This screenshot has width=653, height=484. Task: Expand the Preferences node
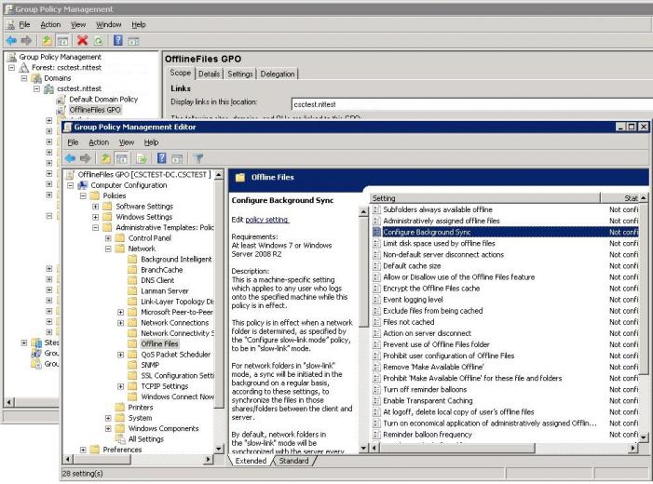83,450
